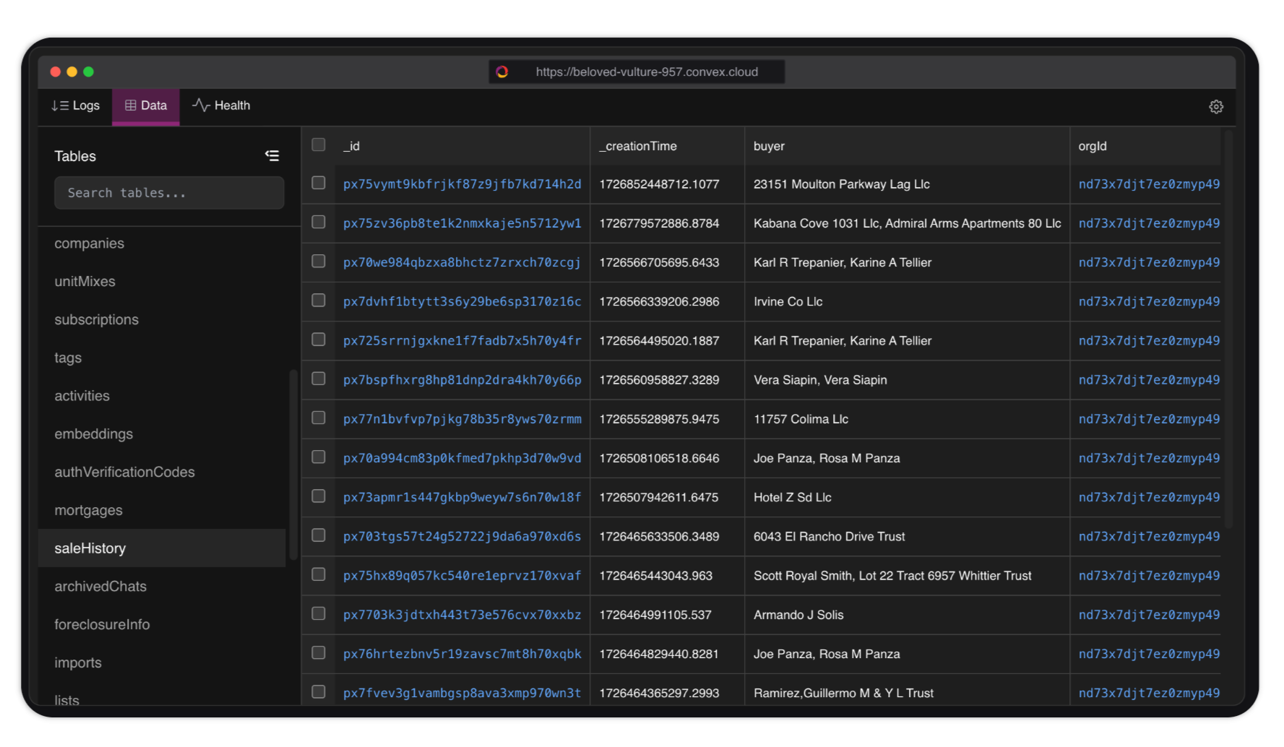Click the sidebar tables list scrollbar
The image size is (1284, 747).
coord(293,465)
